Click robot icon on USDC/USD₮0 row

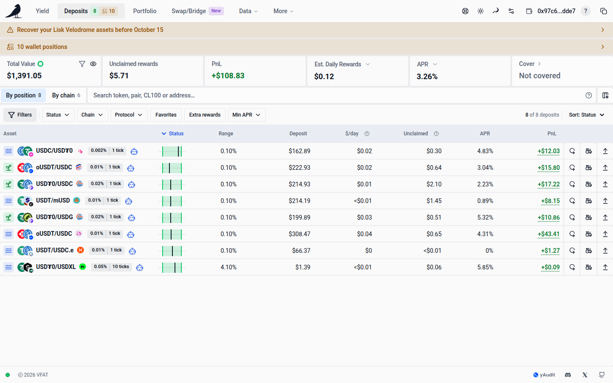(134, 151)
